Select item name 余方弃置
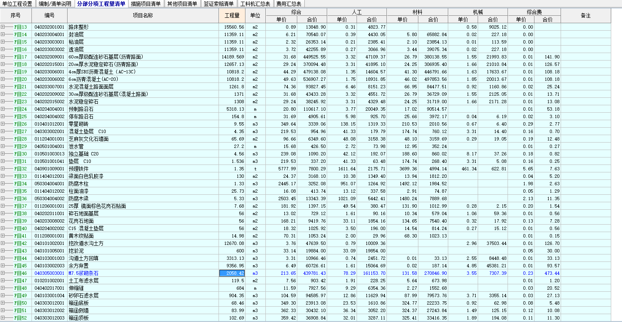Screen dimensions: 622x322 [x=78, y=266]
